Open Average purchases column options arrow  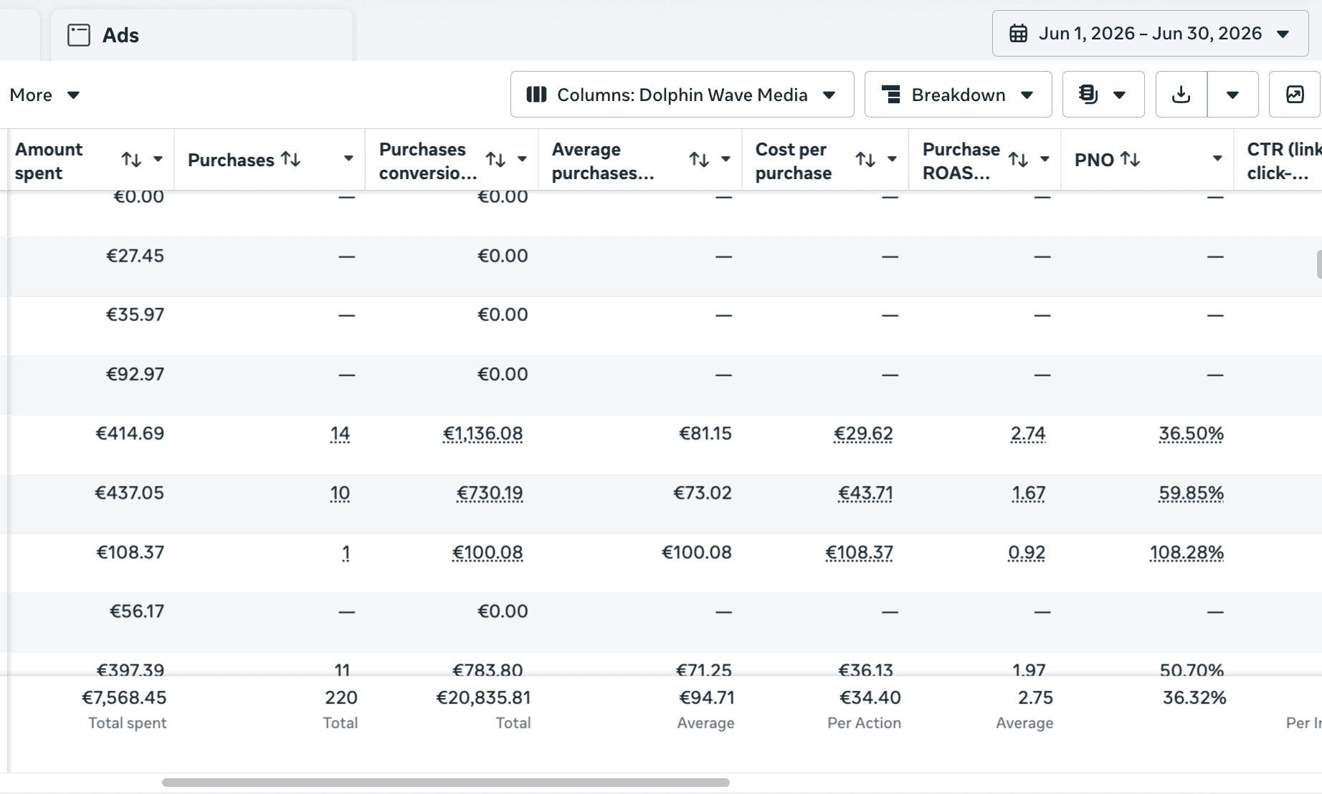click(x=726, y=159)
